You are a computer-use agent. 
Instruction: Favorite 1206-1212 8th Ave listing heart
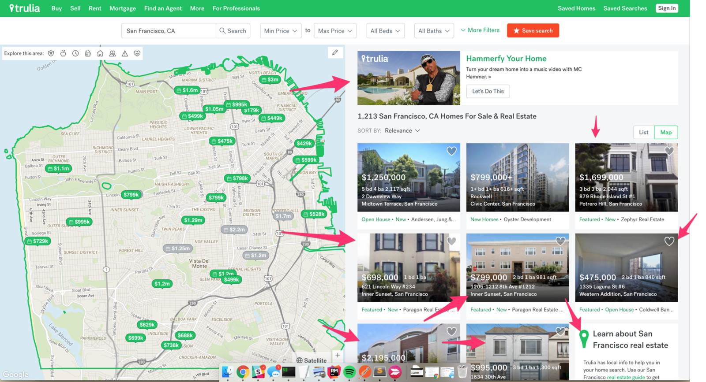click(560, 241)
